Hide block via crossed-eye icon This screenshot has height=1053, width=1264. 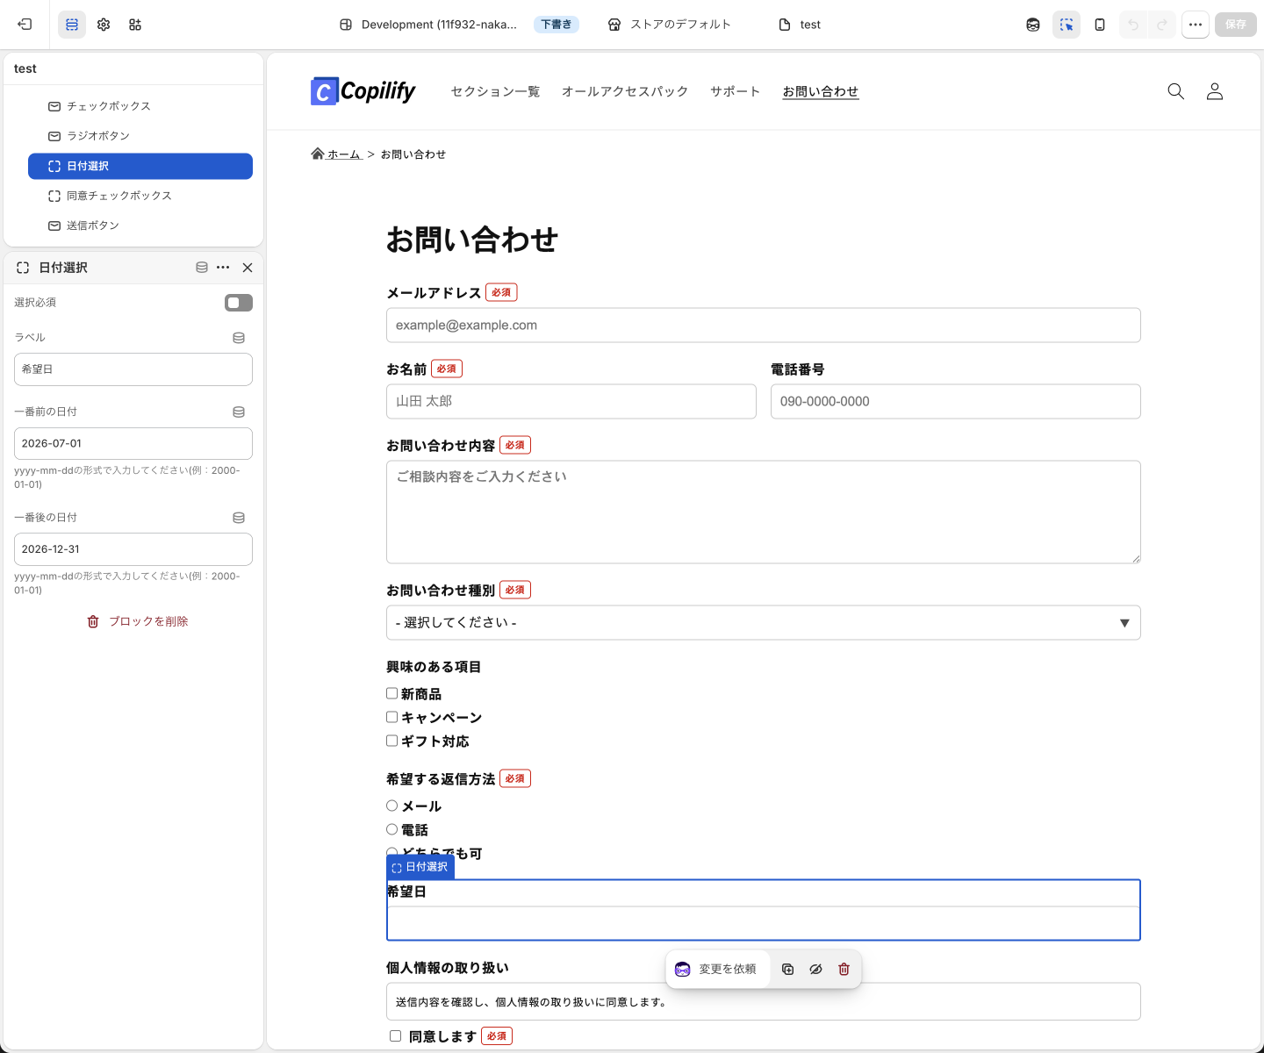(x=816, y=970)
